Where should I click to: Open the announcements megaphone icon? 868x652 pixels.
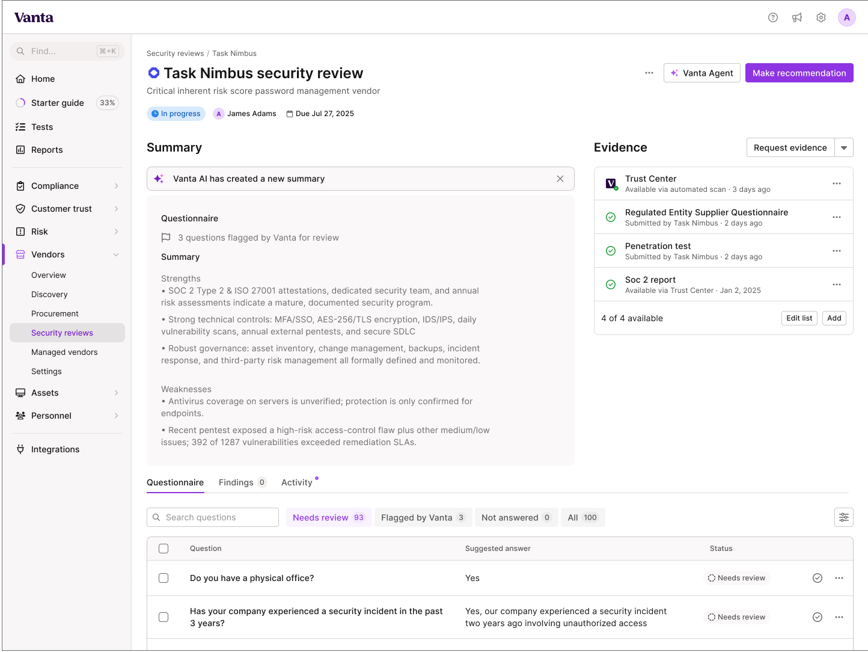(797, 17)
